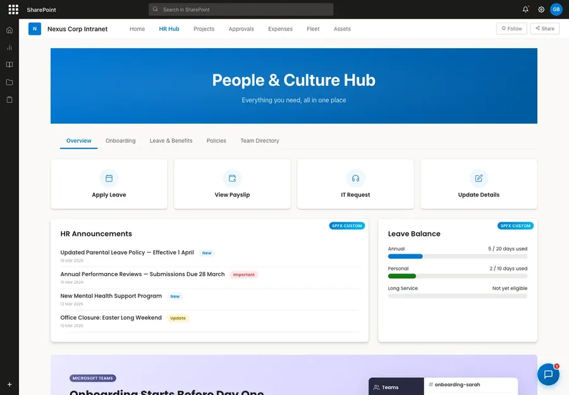
Task: Open the Projects nav item
Action: (204, 28)
